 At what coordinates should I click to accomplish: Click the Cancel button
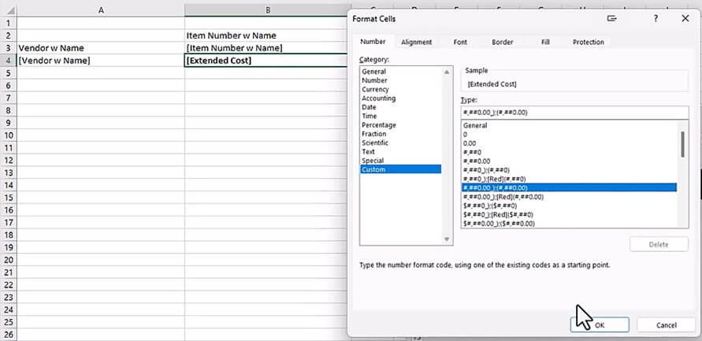[x=666, y=324]
